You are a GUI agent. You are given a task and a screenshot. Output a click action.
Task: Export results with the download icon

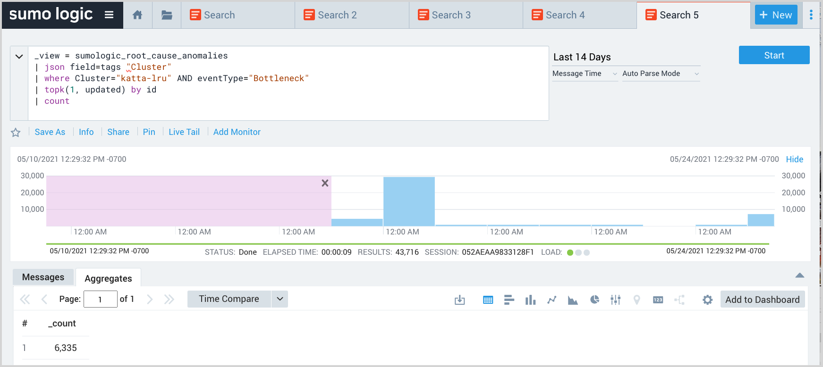pyautogui.click(x=459, y=300)
